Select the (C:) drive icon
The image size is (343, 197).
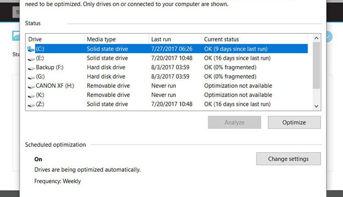coord(31,49)
